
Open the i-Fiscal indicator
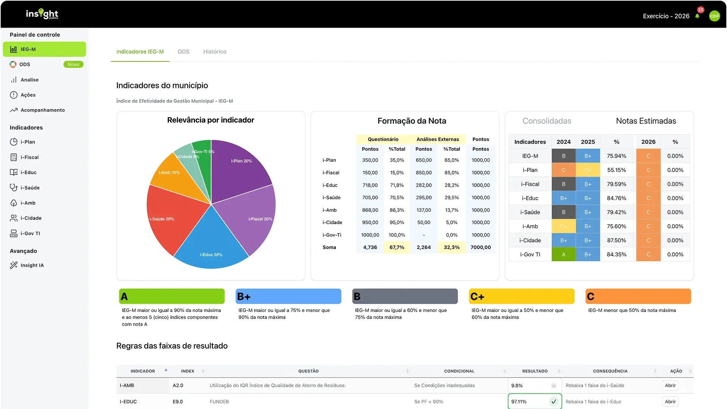(30, 157)
